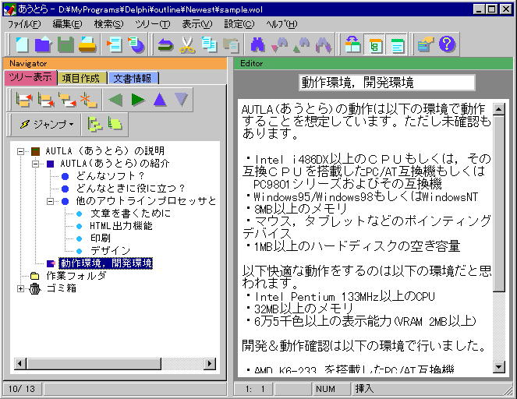Move item up with purple up arrow
Image resolution: width=517 pixels, height=399 pixels.
click(x=160, y=100)
